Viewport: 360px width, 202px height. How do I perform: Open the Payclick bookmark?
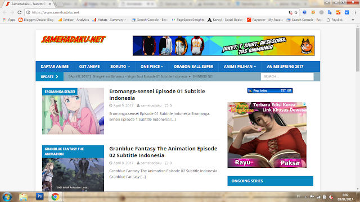335,20
